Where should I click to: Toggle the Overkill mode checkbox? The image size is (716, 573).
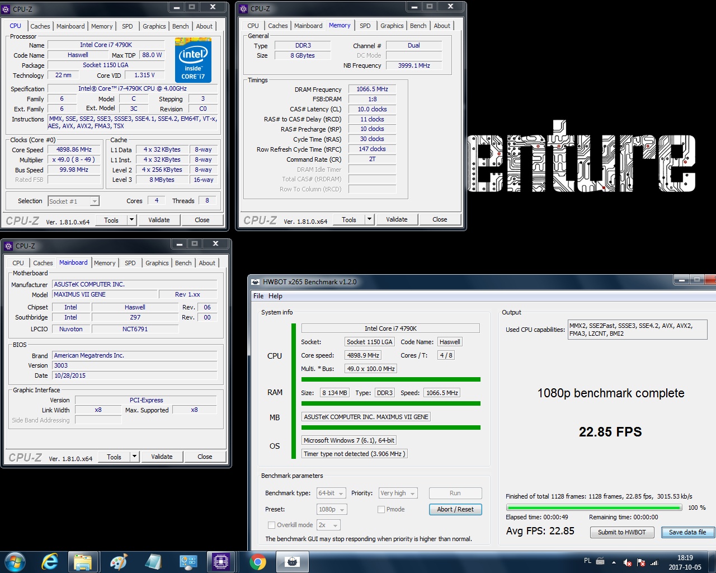point(271,525)
